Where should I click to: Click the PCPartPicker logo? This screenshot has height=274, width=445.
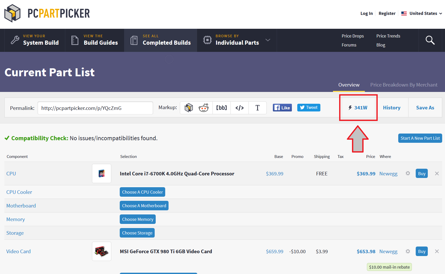coord(47,13)
